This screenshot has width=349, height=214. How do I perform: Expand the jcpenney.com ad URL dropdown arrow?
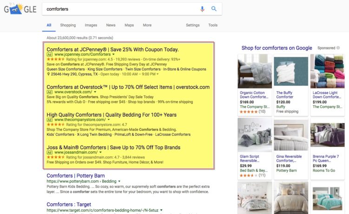pos(113,54)
